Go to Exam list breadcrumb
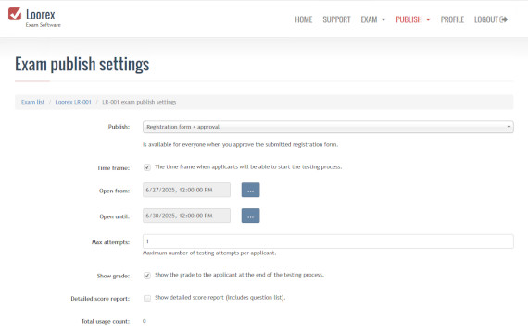Viewport: 528px width, 333px height. click(32, 102)
